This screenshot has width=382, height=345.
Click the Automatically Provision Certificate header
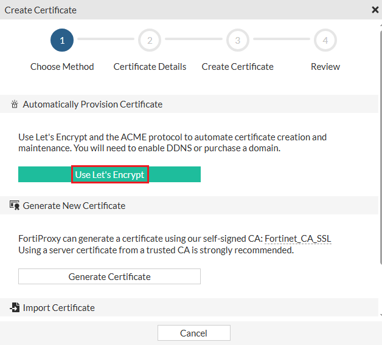(92, 104)
